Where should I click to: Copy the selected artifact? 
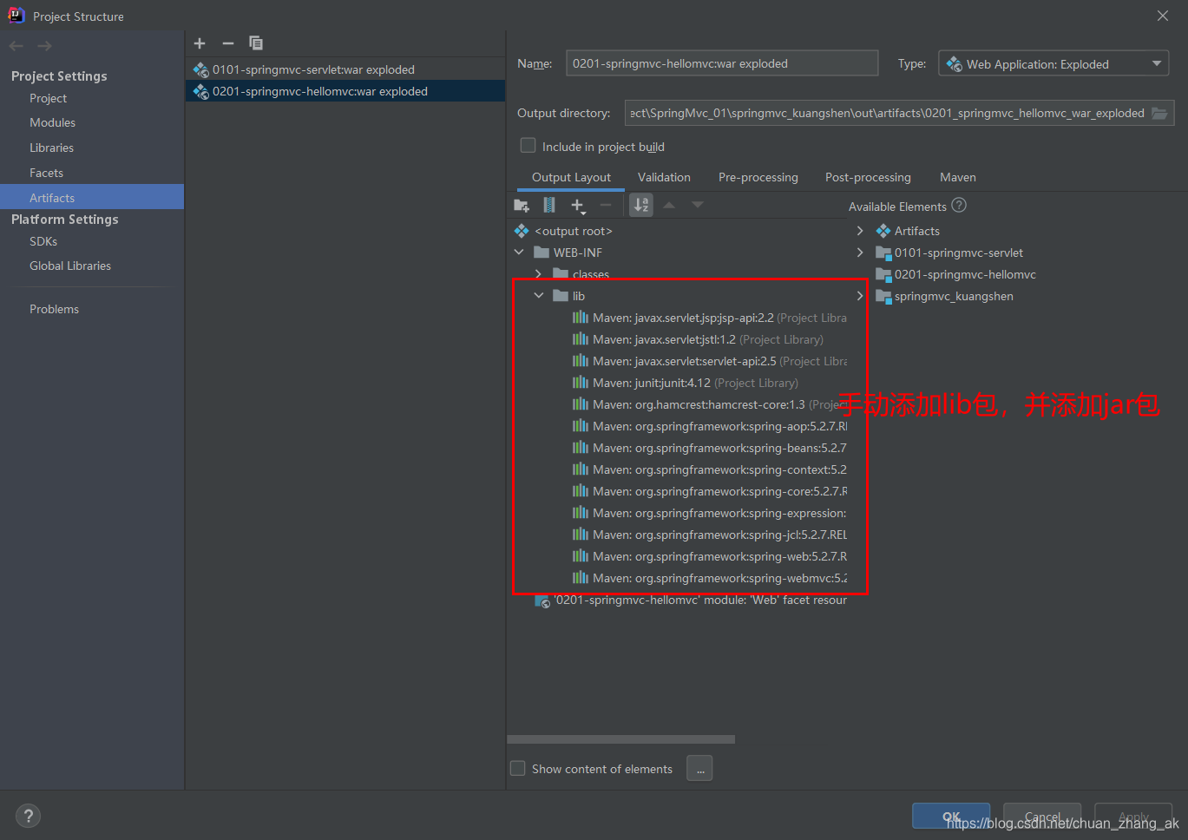point(256,43)
